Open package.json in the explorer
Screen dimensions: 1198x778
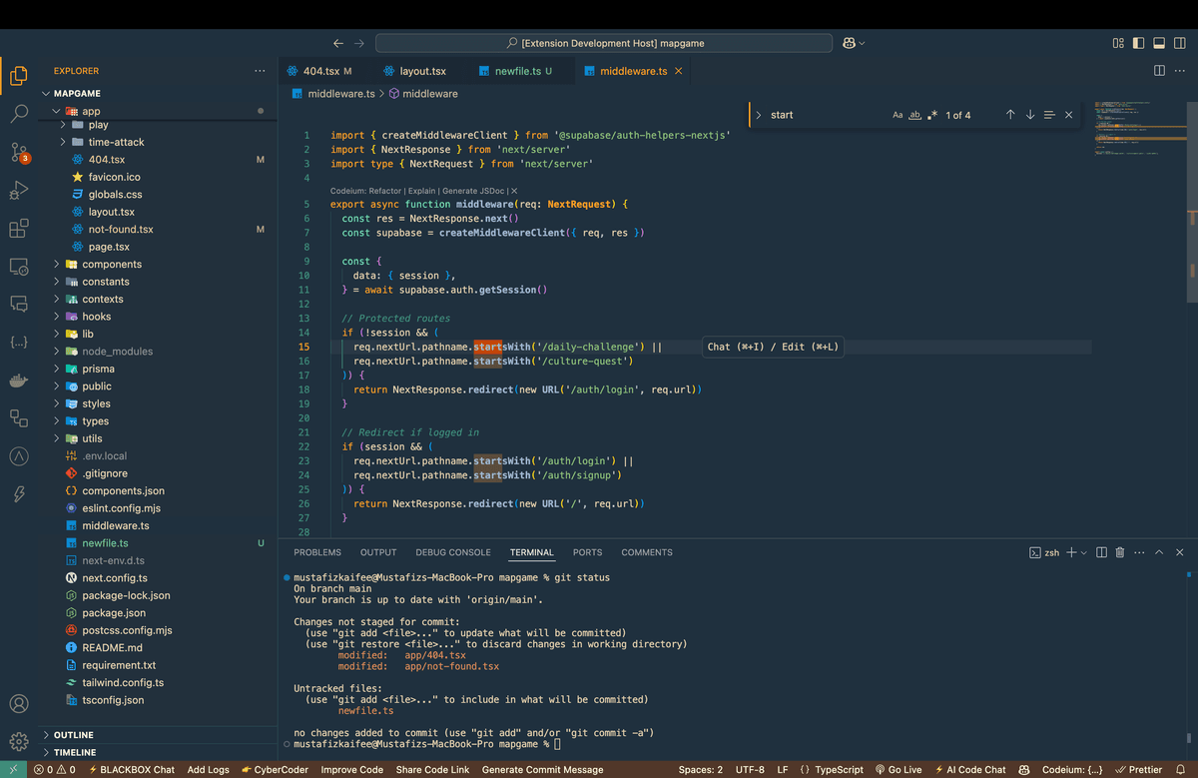pos(114,612)
